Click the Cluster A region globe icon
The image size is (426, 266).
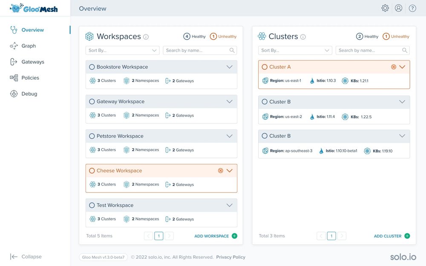click(265, 80)
